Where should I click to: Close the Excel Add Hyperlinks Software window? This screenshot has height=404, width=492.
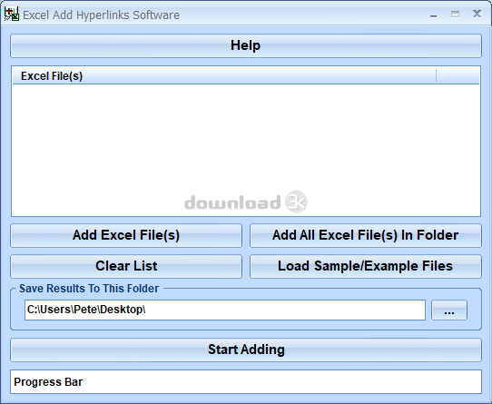point(477,14)
